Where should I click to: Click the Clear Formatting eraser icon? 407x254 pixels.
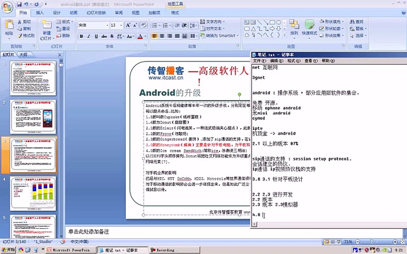143,25
